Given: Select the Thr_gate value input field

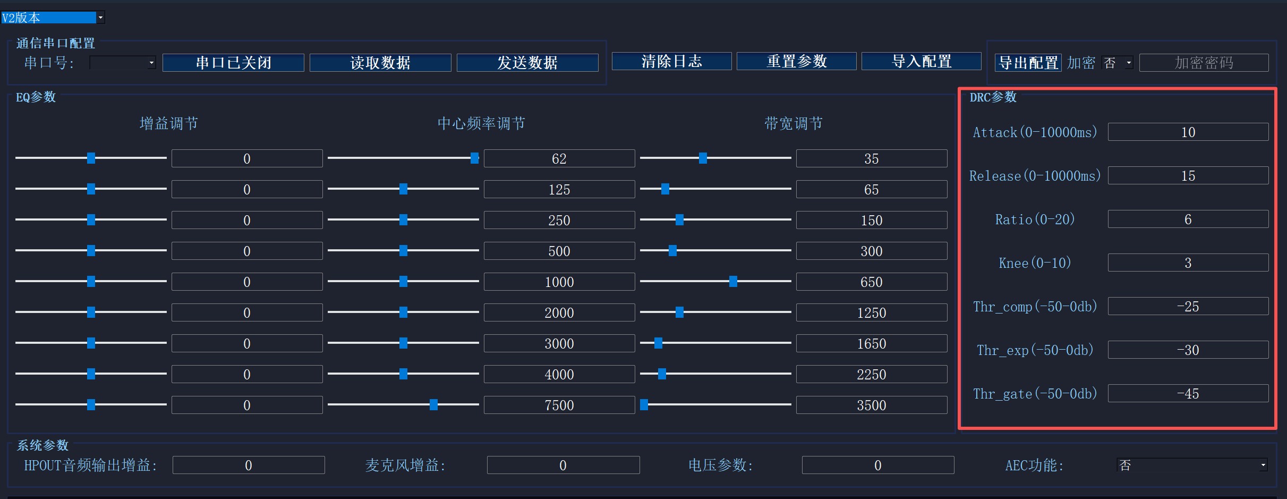Looking at the screenshot, I should pos(1188,393).
